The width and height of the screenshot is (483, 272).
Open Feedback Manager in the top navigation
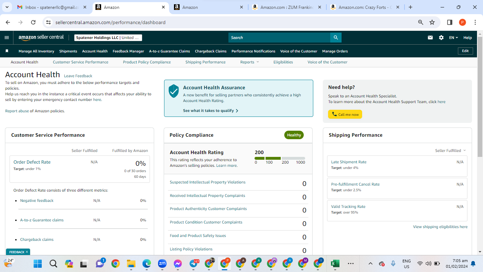[128, 51]
